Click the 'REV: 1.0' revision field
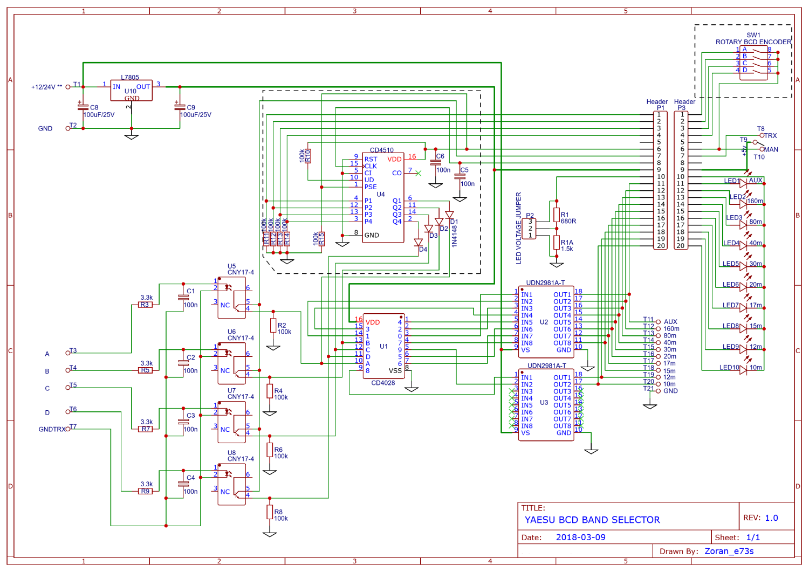Viewport: 809px width, 572px height. [x=760, y=518]
